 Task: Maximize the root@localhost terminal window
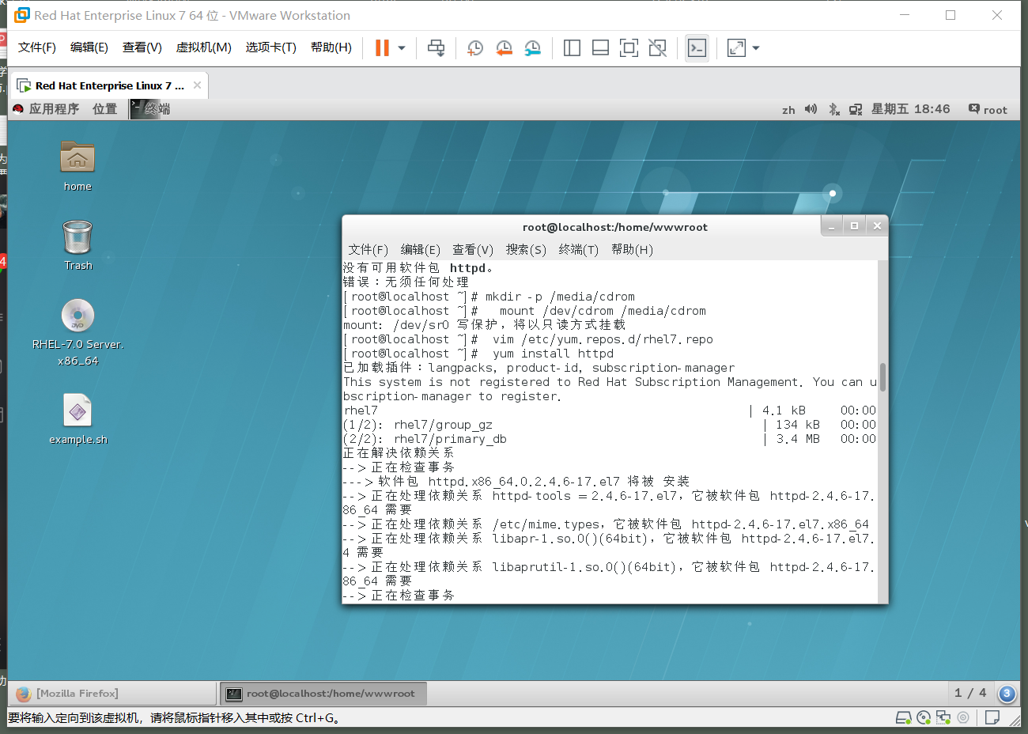point(854,226)
